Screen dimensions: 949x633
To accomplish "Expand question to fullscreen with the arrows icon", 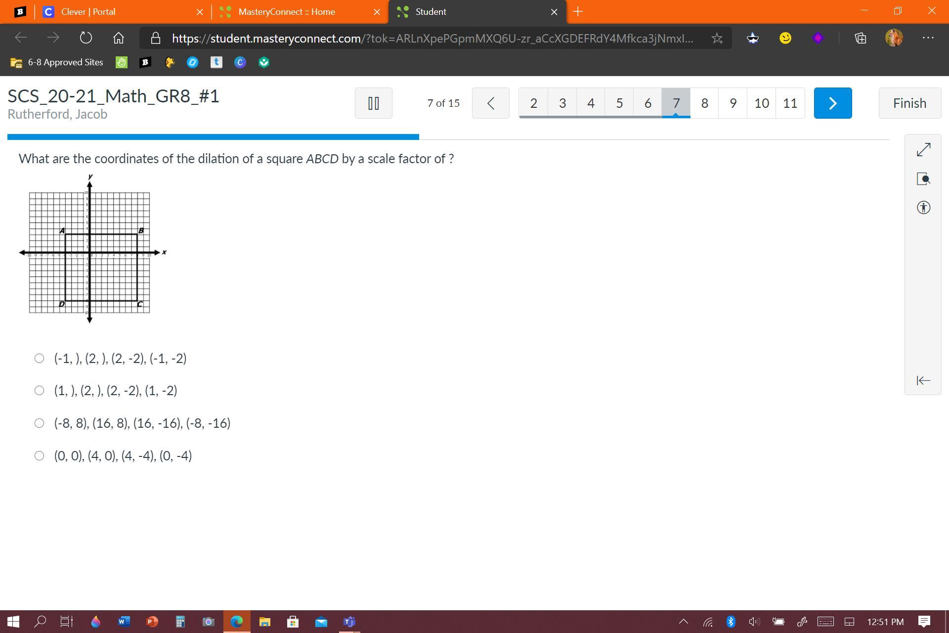I will click(x=923, y=149).
